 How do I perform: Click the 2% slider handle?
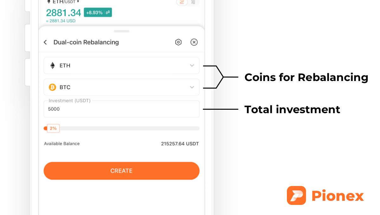click(45, 128)
